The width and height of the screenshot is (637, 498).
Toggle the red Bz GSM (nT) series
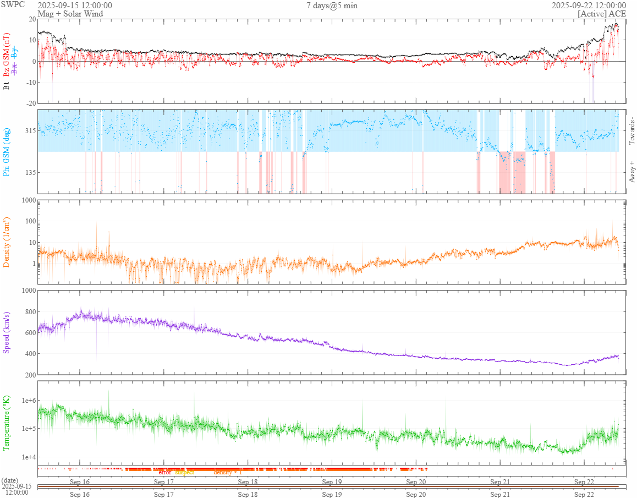(6, 55)
